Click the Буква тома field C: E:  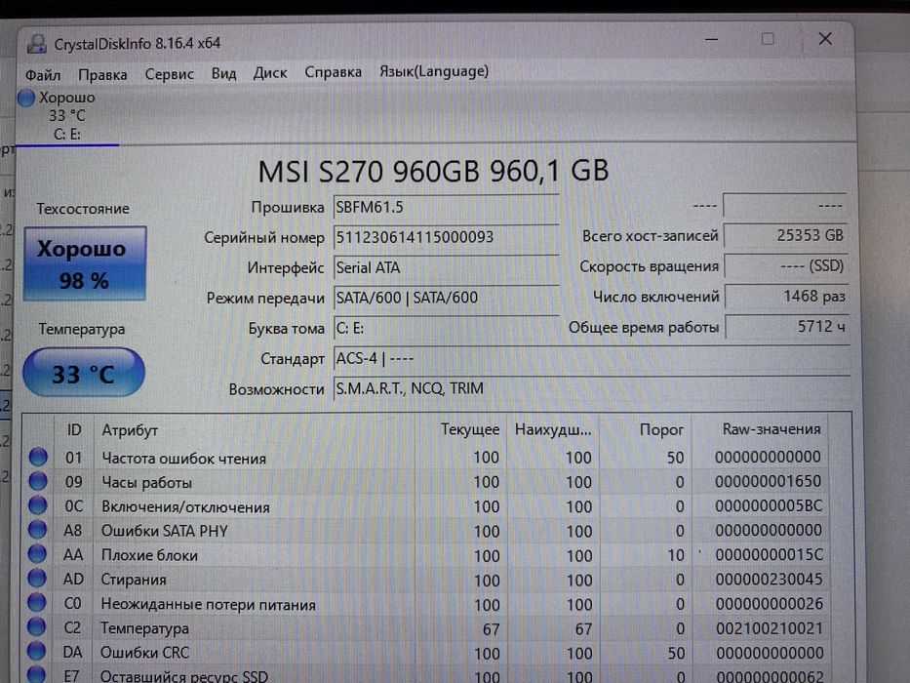pyautogui.click(x=446, y=328)
